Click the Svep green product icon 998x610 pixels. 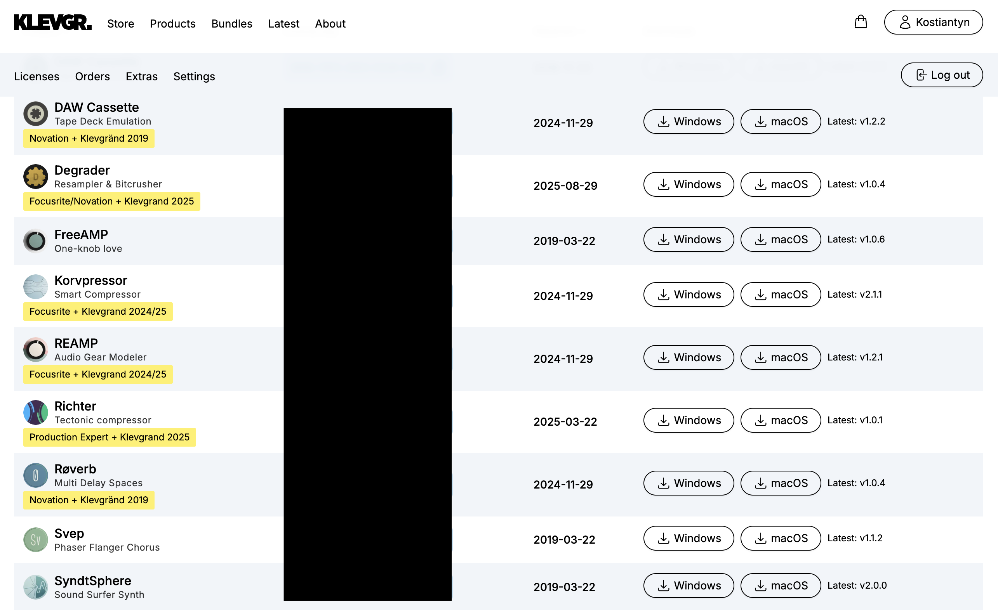36,539
